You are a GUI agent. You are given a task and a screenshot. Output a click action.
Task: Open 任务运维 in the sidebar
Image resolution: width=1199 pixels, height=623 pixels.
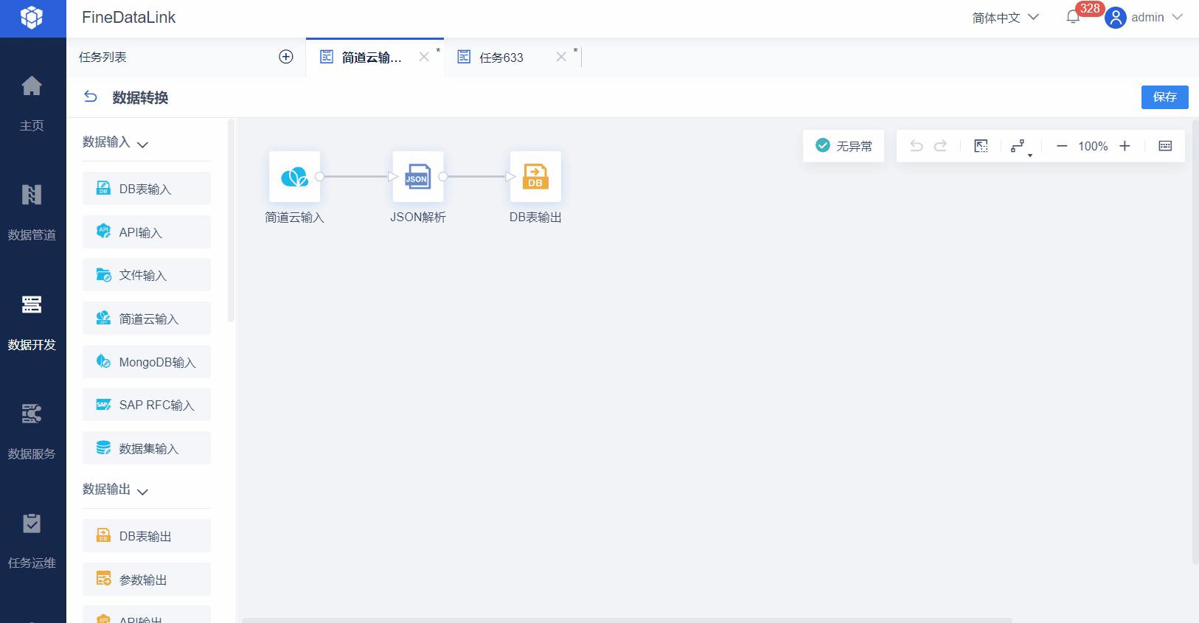(x=32, y=540)
